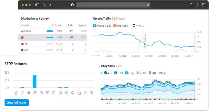Click the image pack SERP icon
The height and width of the screenshot is (111, 209).
point(35,93)
